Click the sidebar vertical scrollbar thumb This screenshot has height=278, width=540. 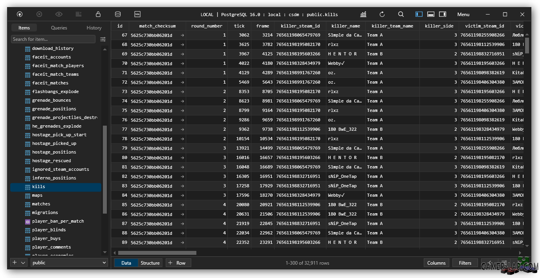tap(105, 170)
